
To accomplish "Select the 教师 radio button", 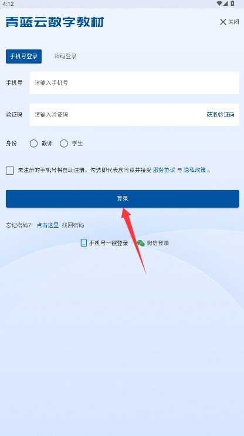I will pos(33,144).
